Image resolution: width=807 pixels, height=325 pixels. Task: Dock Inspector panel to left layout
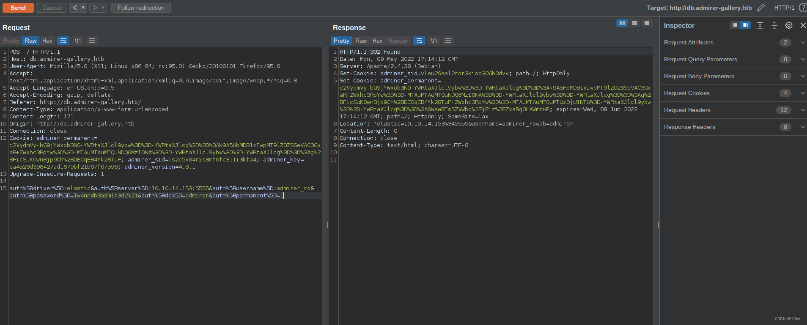pyautogui.click(x=735, y=25)
